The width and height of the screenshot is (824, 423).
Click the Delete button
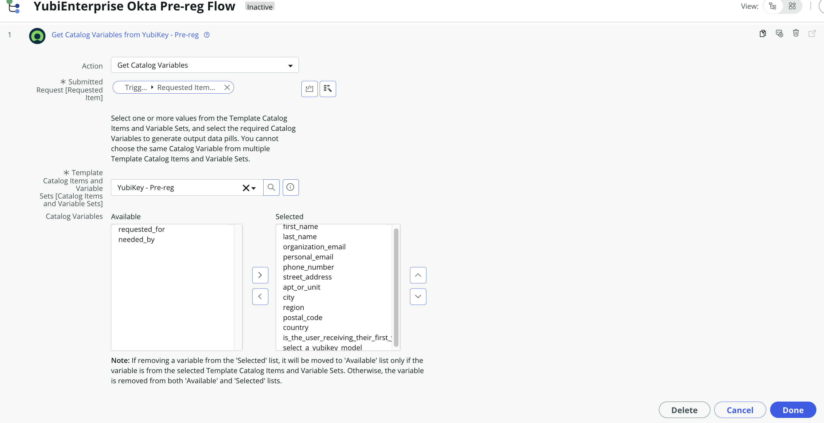(x=684, y=410)
